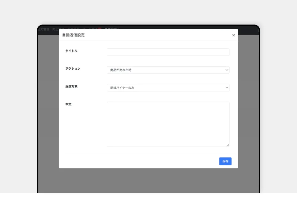Click the chevron arrow on 返信対象 select
Viewport: 297px width, 197px height.
click(x=227, y=88)
